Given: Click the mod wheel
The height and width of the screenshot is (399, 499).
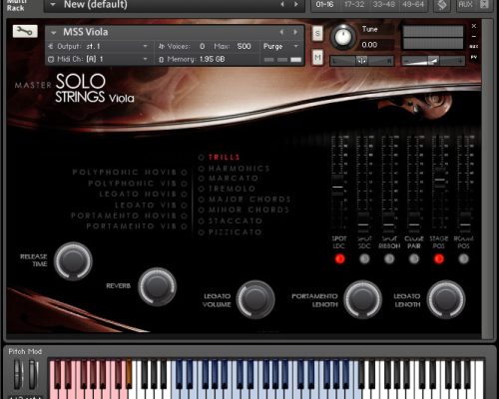Looking at the screenshot, I should [34, 375].
